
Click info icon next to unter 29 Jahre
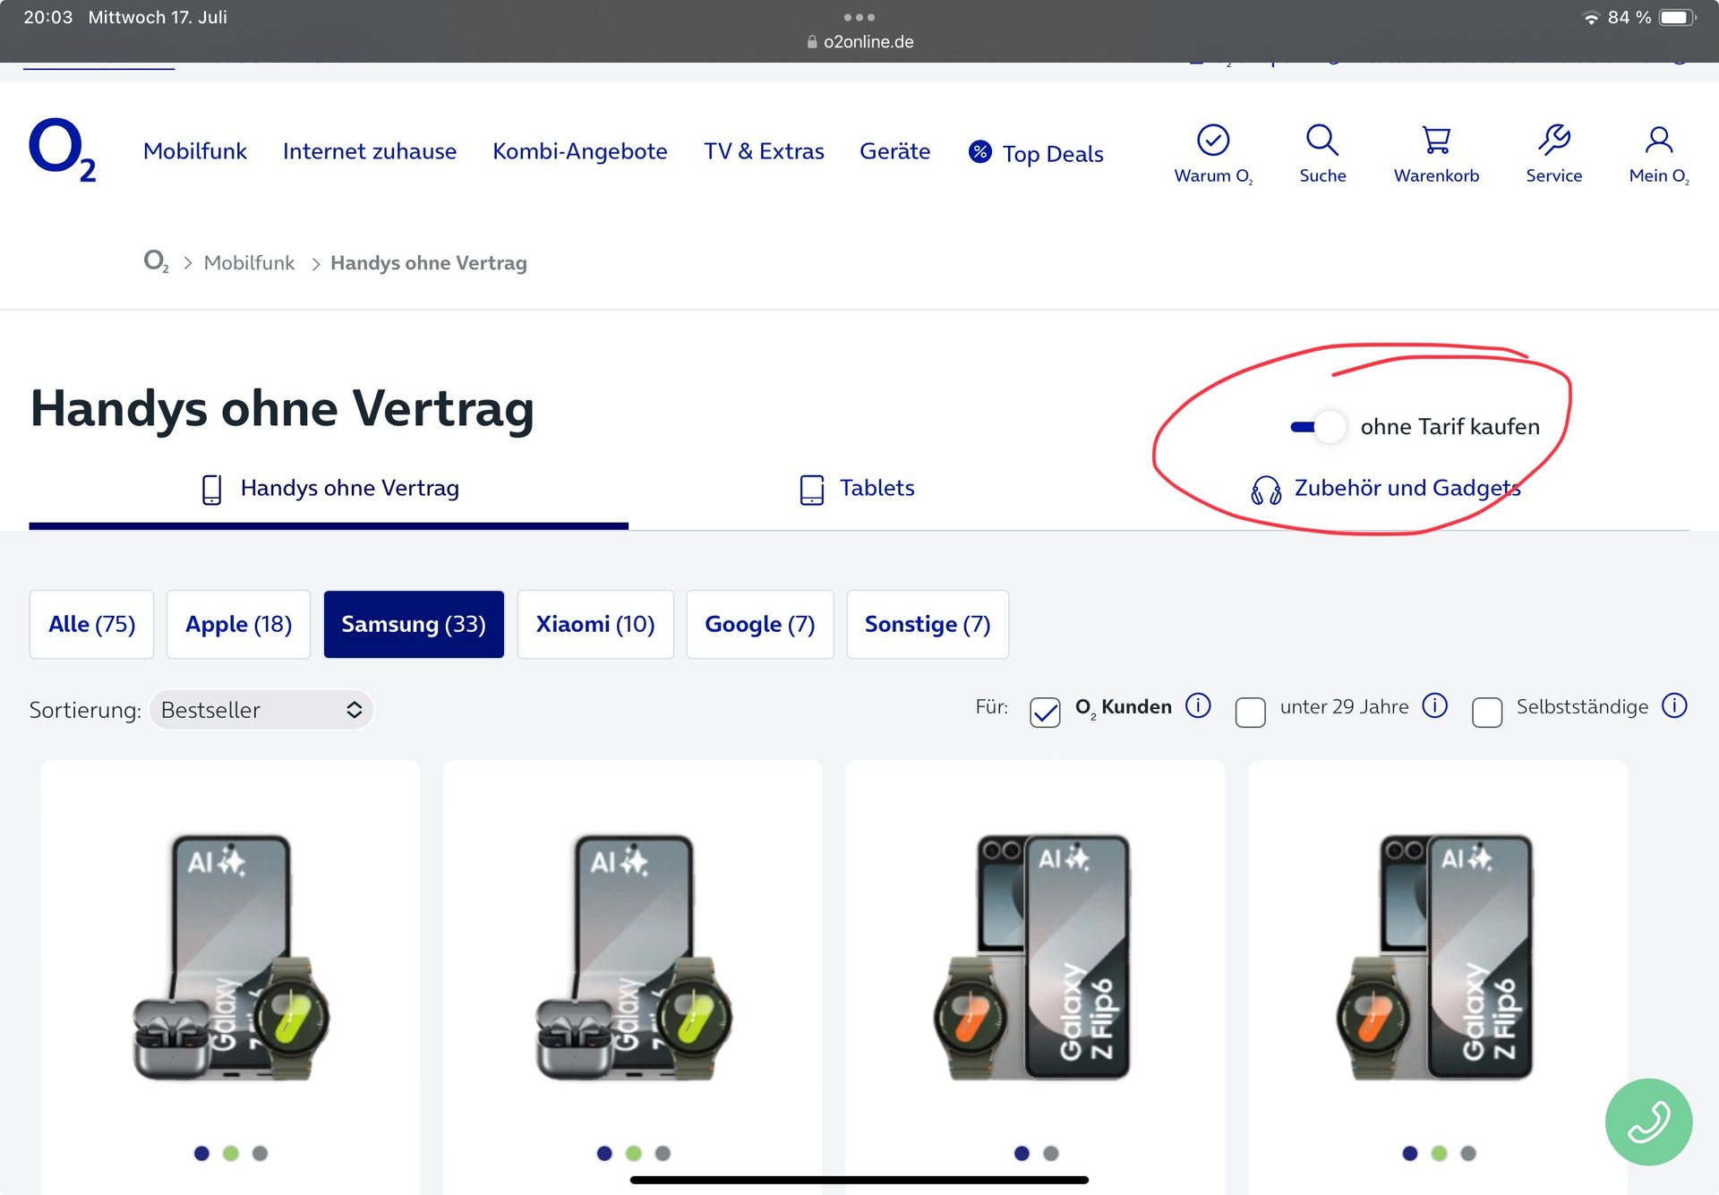click(1434, 706)
